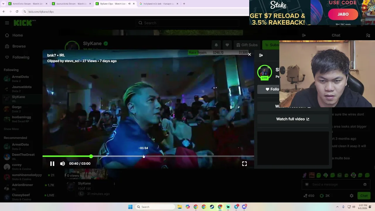Open Jaunueldota channel under Following
Screen dimensions: 375x211
(x=22, y=89)
